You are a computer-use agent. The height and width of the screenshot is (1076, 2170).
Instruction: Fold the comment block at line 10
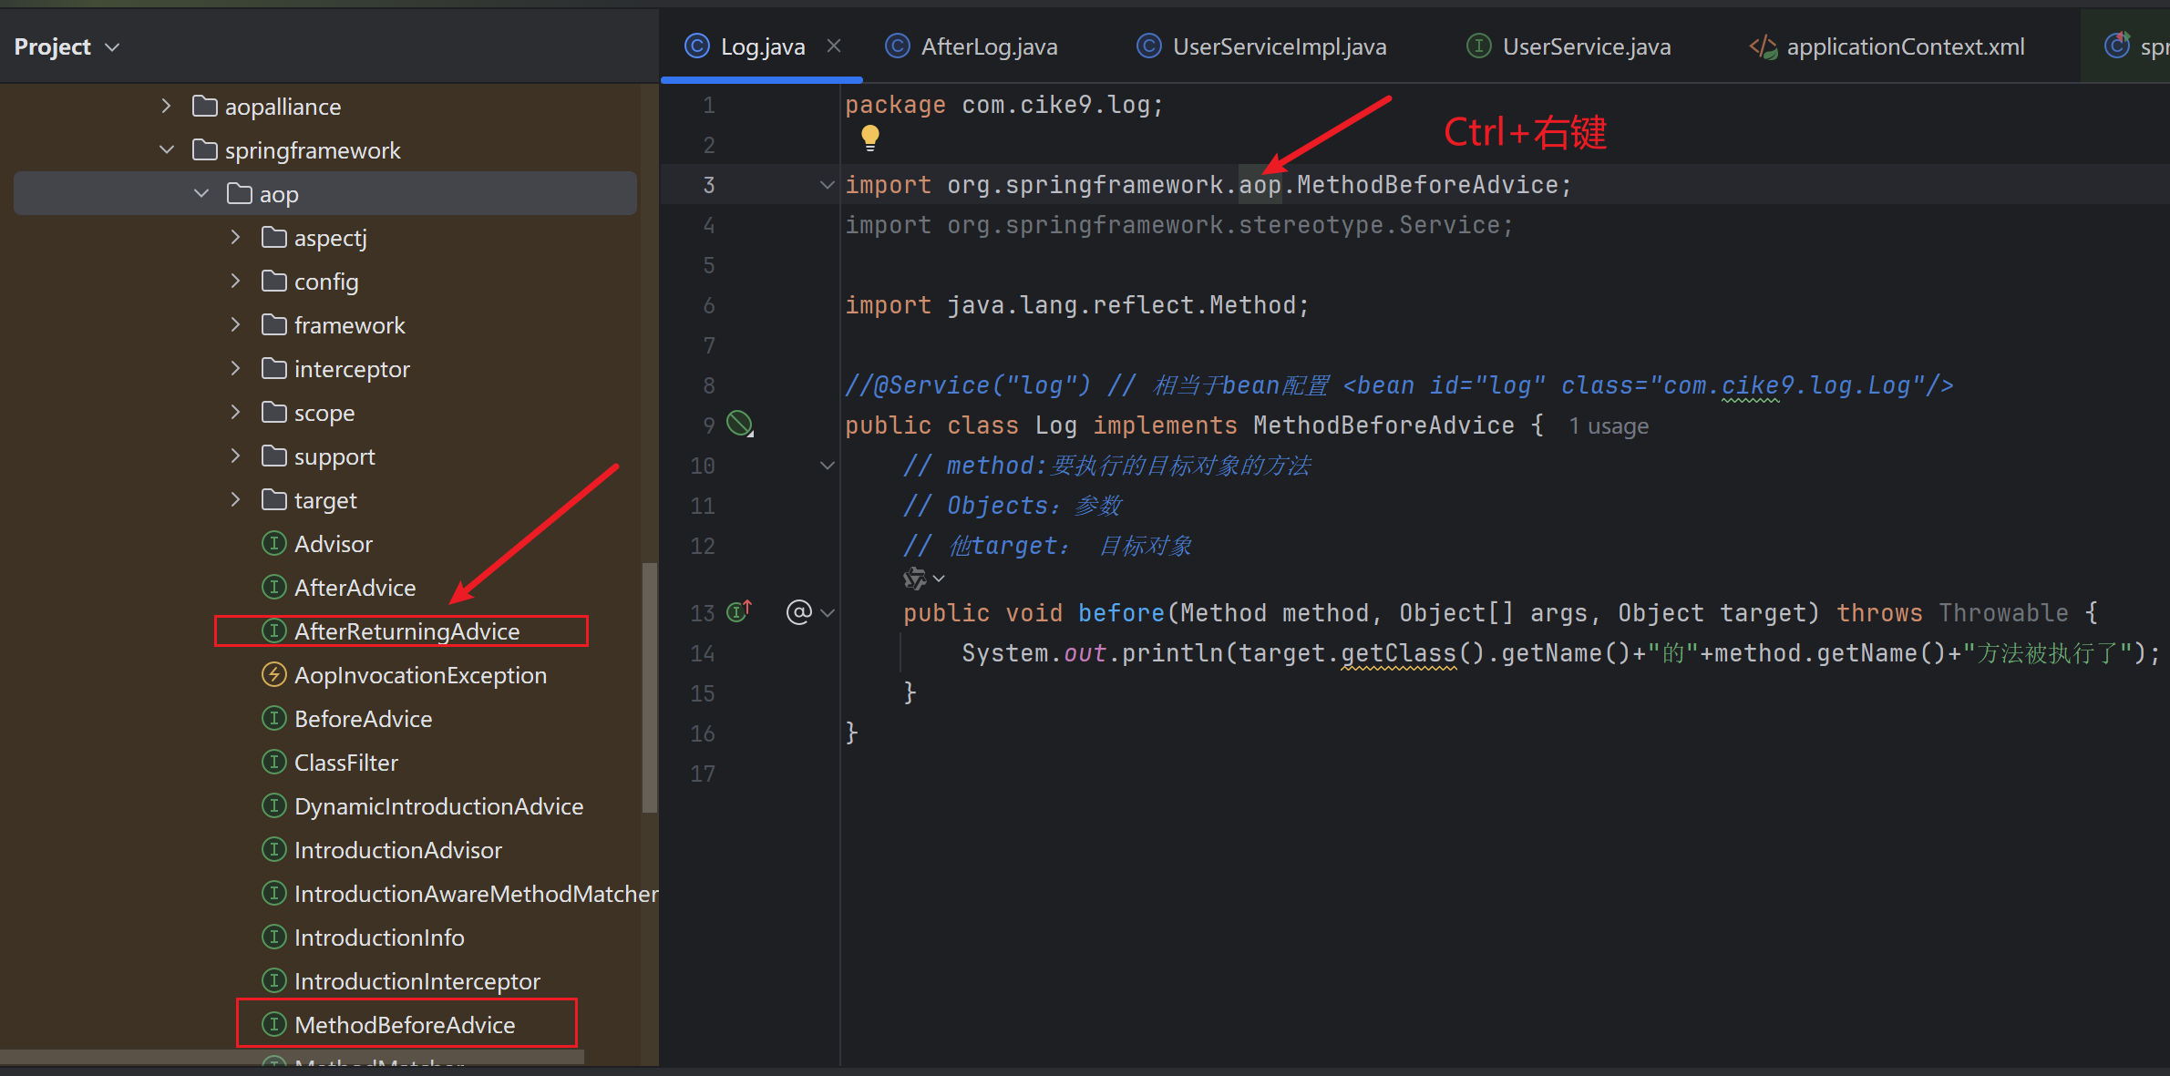click(x=828, y=466)
